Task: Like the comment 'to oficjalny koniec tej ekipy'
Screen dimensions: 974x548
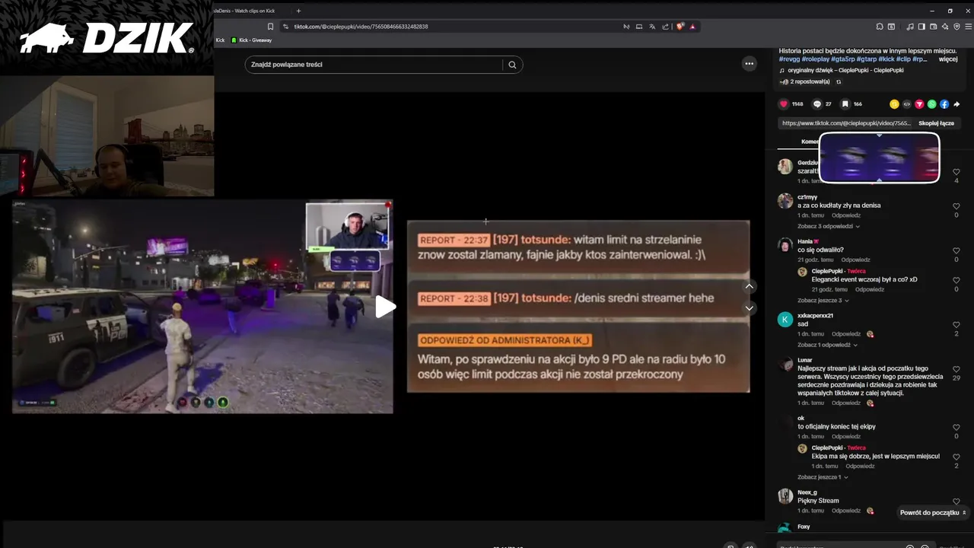Action: pos(956,427)
